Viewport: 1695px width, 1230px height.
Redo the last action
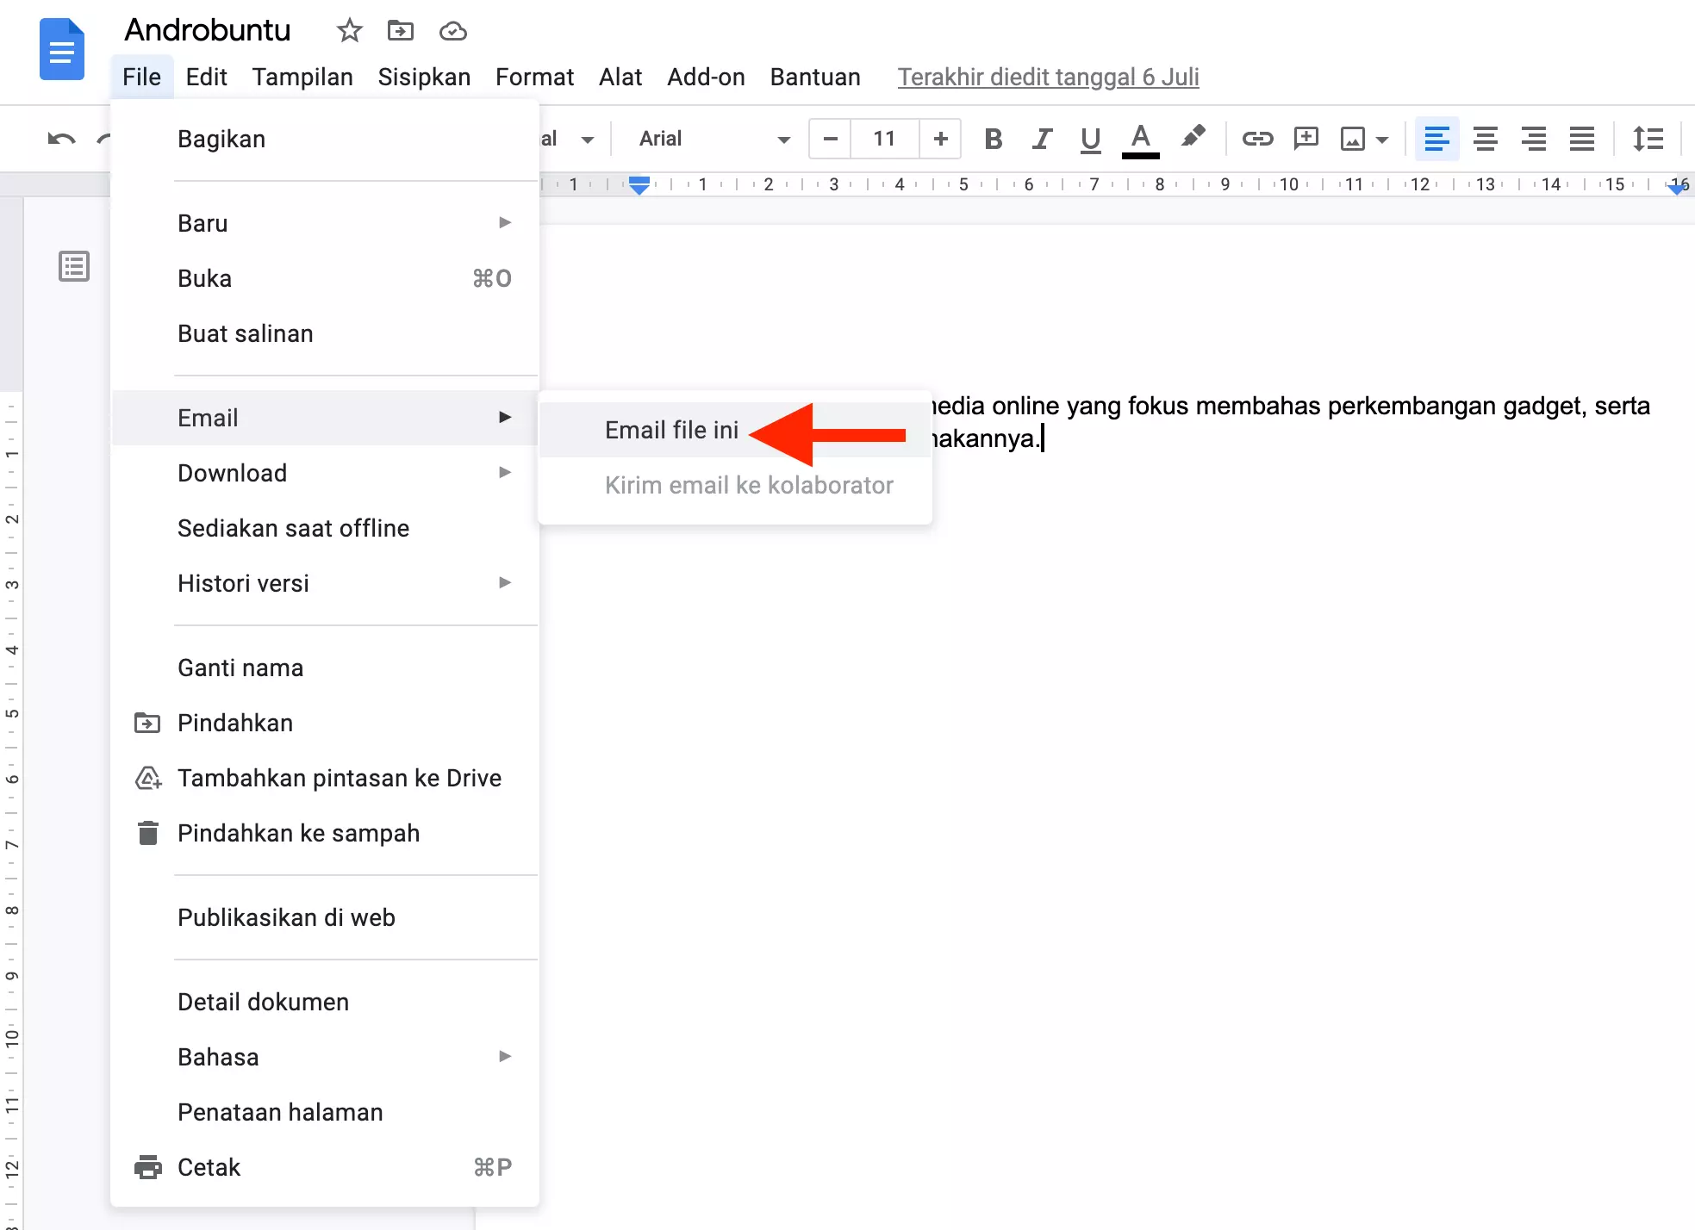tap(105, 139)
